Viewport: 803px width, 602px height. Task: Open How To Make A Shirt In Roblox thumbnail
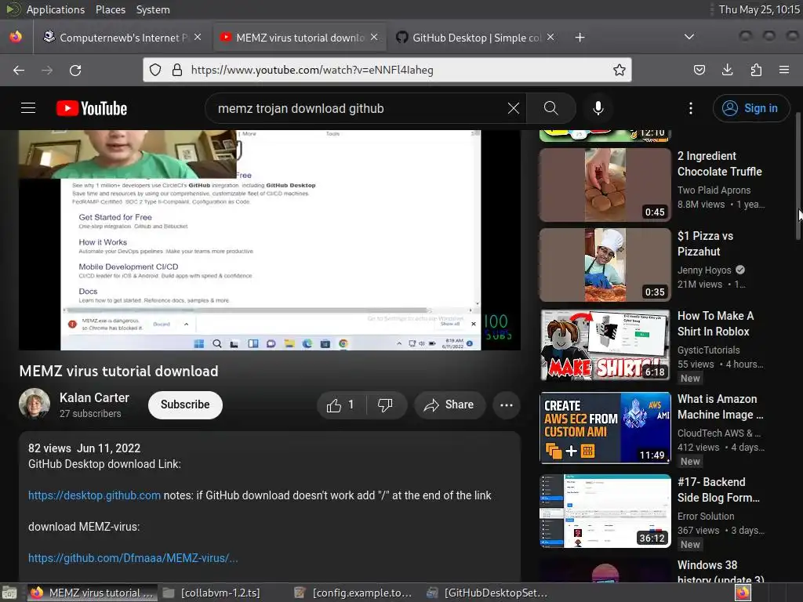click(605, 345)
